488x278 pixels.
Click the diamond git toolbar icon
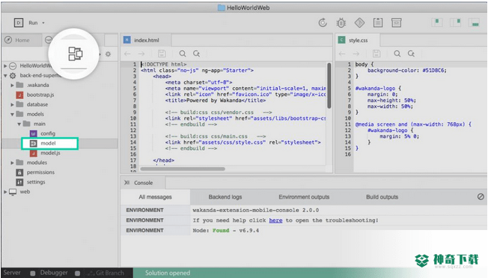[359, 22]
